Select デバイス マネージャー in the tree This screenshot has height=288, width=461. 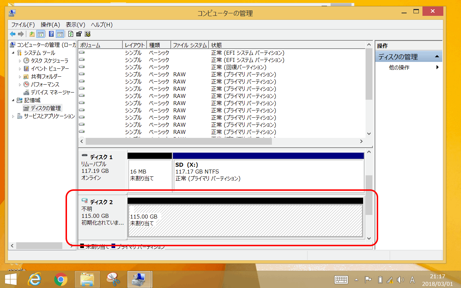pos(52,92)
